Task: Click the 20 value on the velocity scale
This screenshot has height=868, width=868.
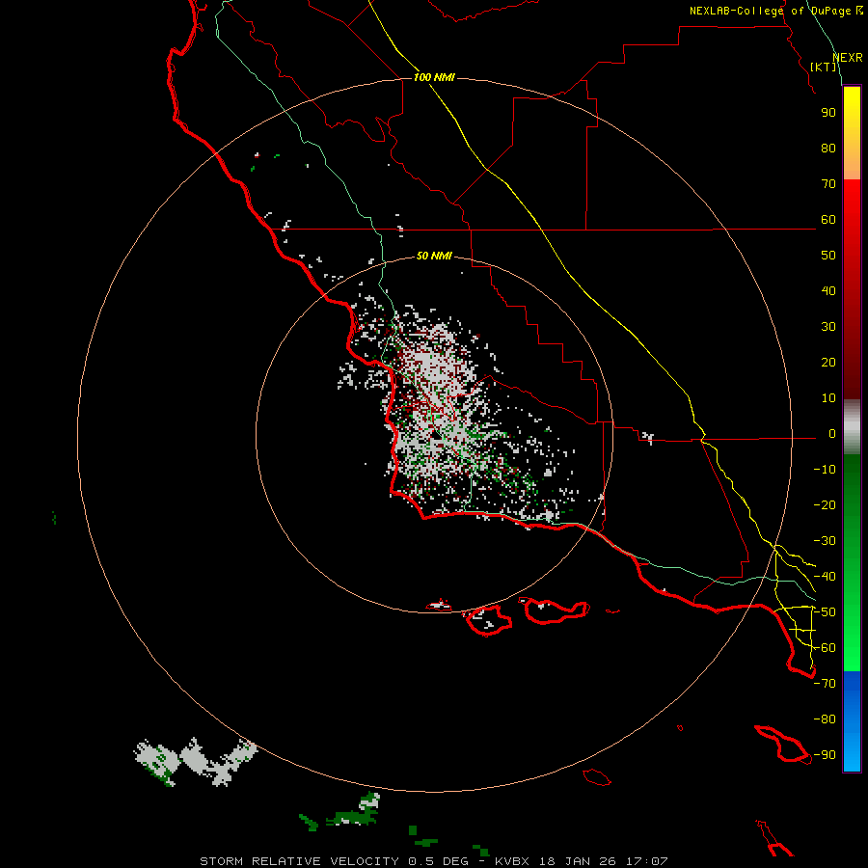Action: (x=828, y=362)
